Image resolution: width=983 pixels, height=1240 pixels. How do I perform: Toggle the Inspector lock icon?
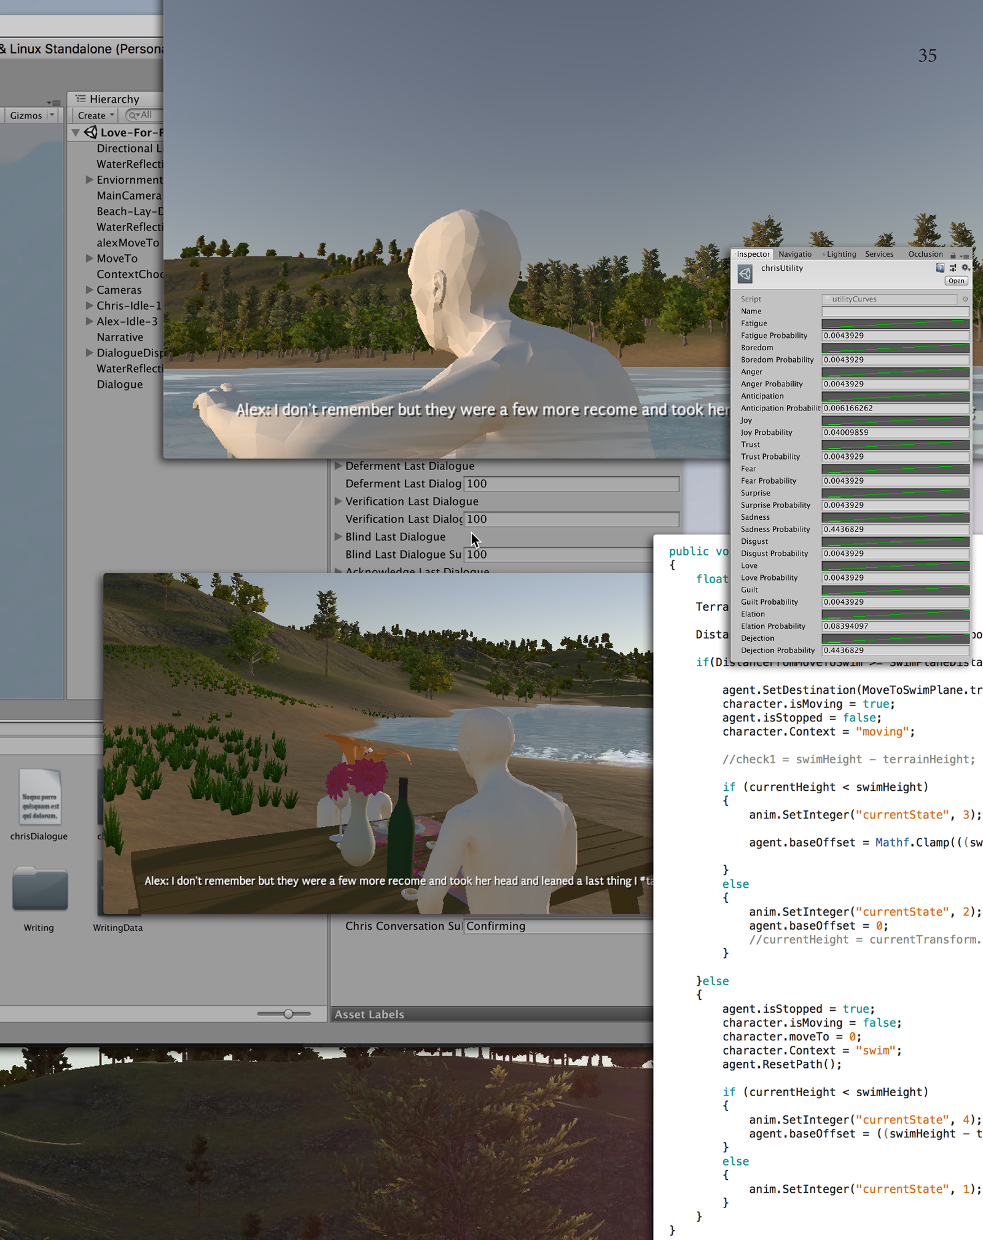pyautogui.click(x=953, y=255)
